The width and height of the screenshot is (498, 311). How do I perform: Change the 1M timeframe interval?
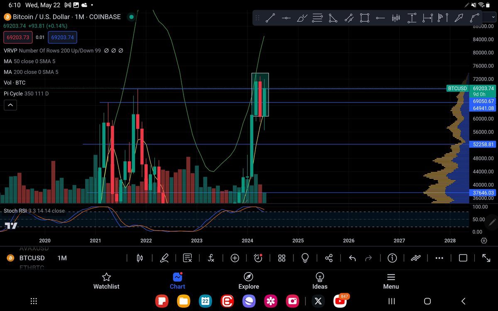(62, 258)
